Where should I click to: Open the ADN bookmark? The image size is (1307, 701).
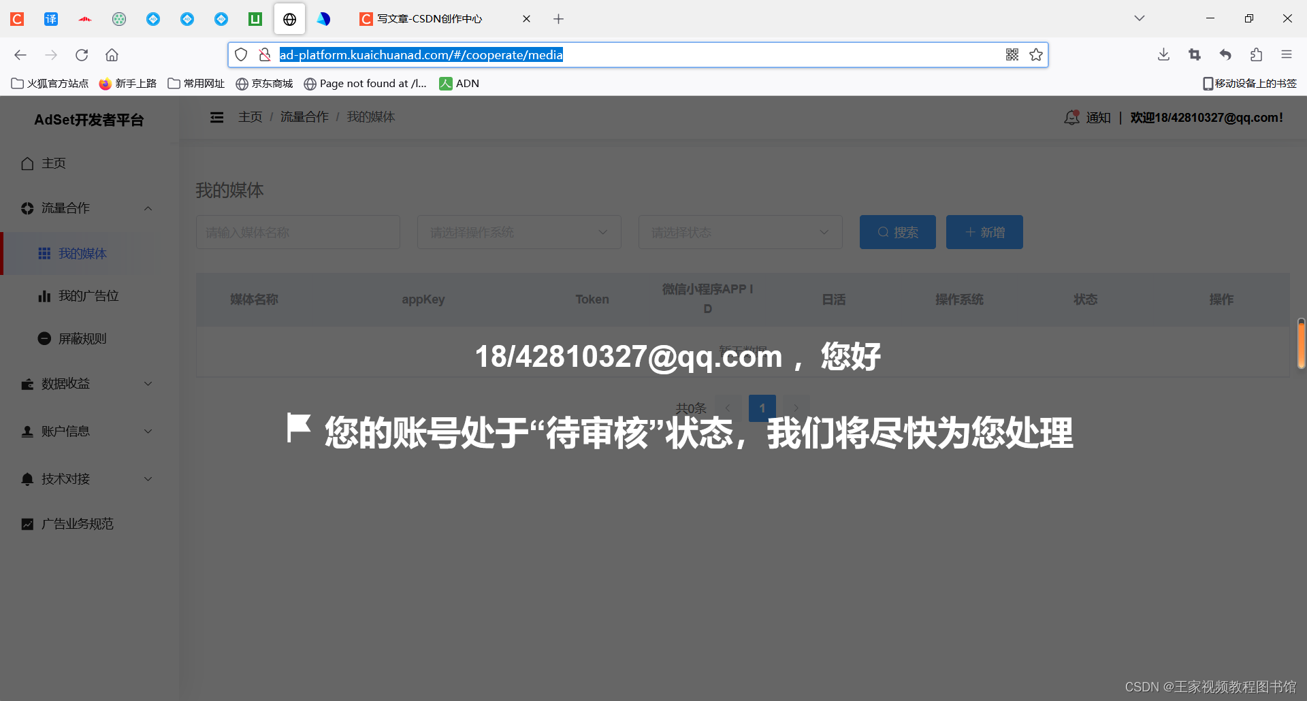coord(459,84)
